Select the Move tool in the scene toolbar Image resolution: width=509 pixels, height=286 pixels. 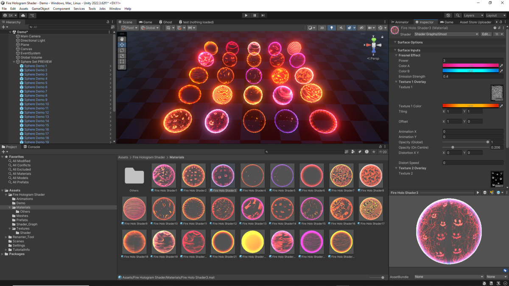point(122,44)
